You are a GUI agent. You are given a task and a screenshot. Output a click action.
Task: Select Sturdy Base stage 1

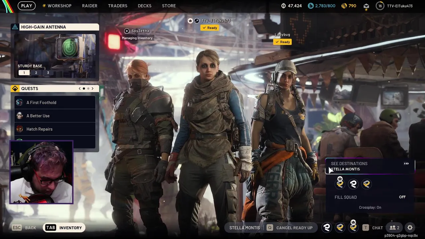(x=24, y=73)
